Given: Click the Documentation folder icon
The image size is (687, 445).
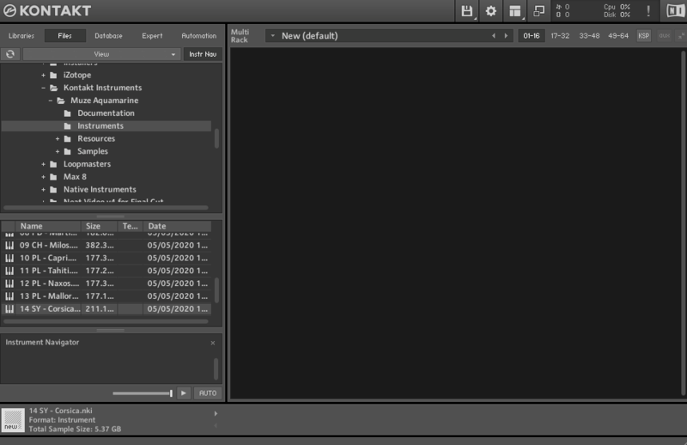Looking at the screenshot, I should pyautogui.click(x=68, y=113).
